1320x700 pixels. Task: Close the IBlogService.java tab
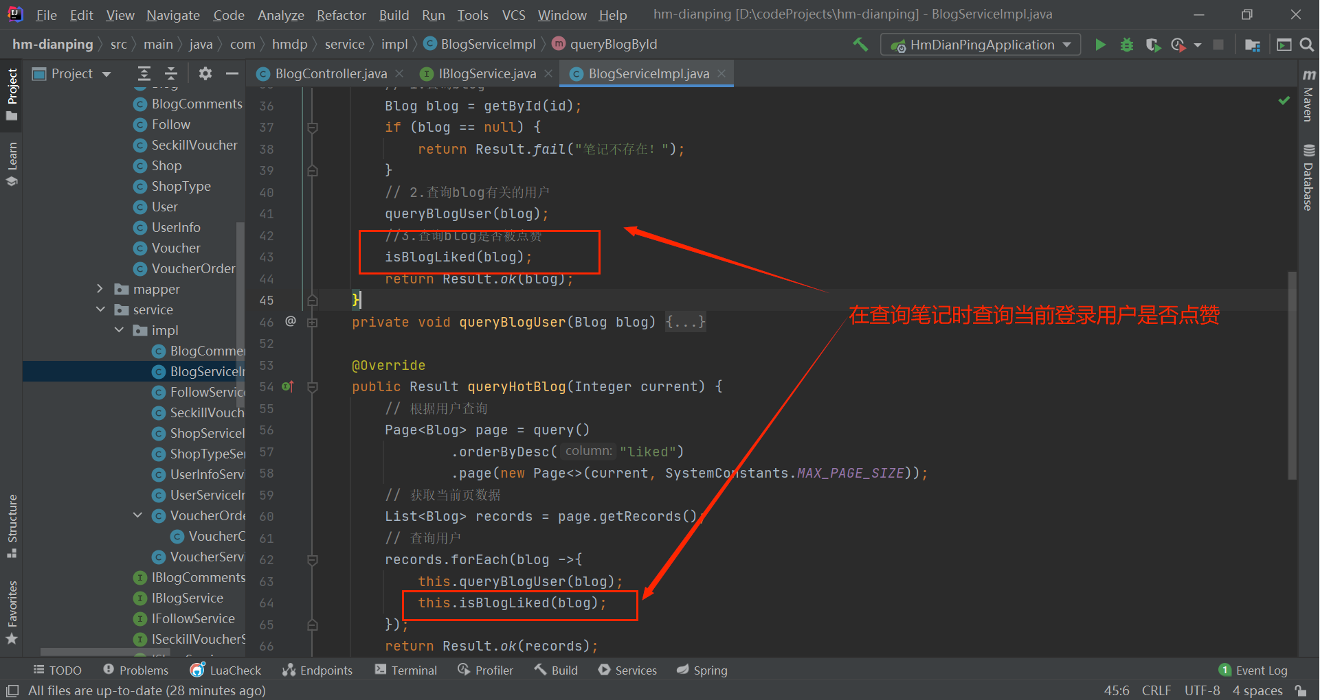tap(548, 73)
